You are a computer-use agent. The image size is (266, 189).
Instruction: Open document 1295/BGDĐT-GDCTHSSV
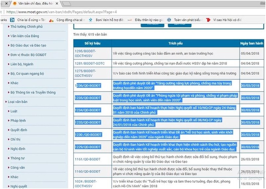(85, 53)
